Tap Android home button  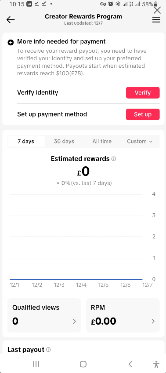click(83, 364)
